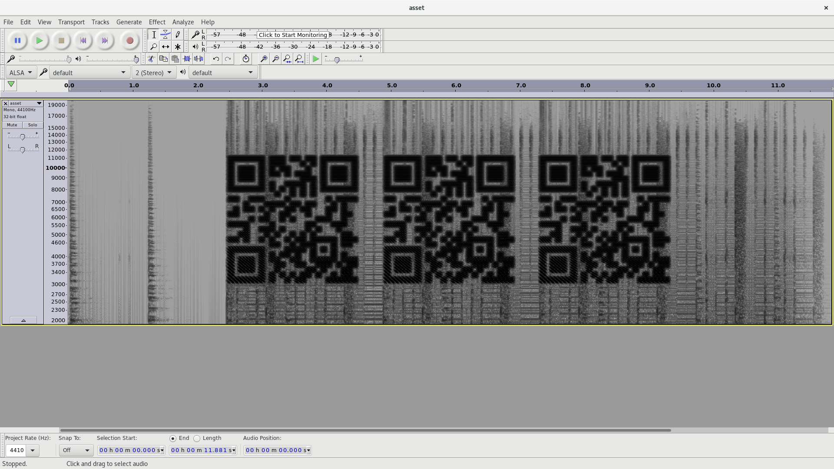Image resolution: width=834 pixels, height=469 pixels.
Task: Collapse the asset track with bottom arrow
Action: click(x=23, y=320)
